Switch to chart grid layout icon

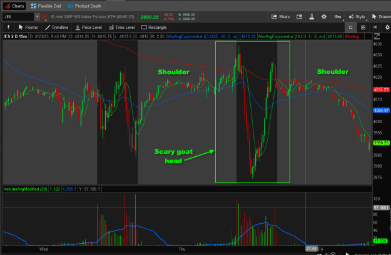pyautogui.click(x=363, y=27)
